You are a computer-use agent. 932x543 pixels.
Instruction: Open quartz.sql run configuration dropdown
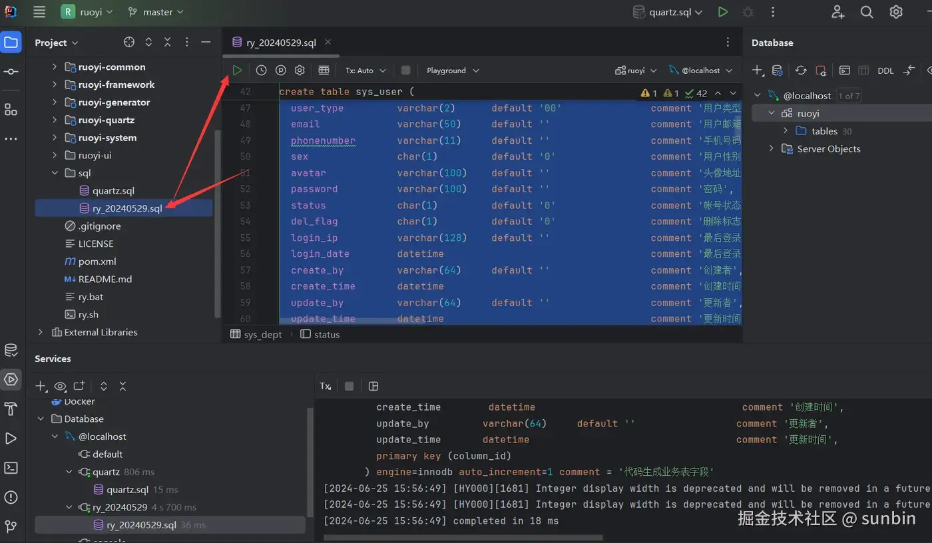coord(668,12)
